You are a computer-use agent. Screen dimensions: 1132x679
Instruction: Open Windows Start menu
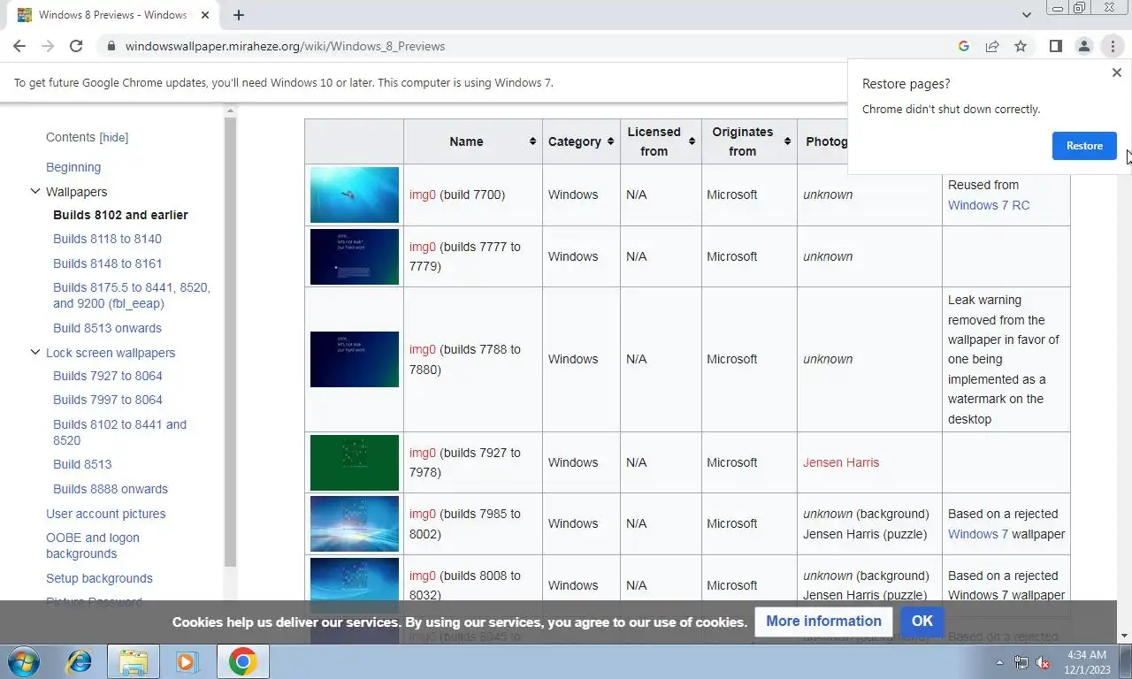click(x=22, y=661)
